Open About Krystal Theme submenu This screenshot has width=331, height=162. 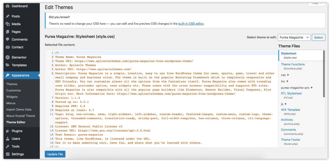(21, 116)
